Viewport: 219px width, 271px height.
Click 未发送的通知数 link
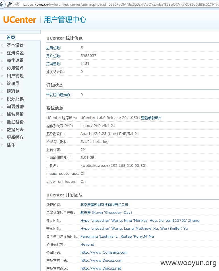[58, 95]
